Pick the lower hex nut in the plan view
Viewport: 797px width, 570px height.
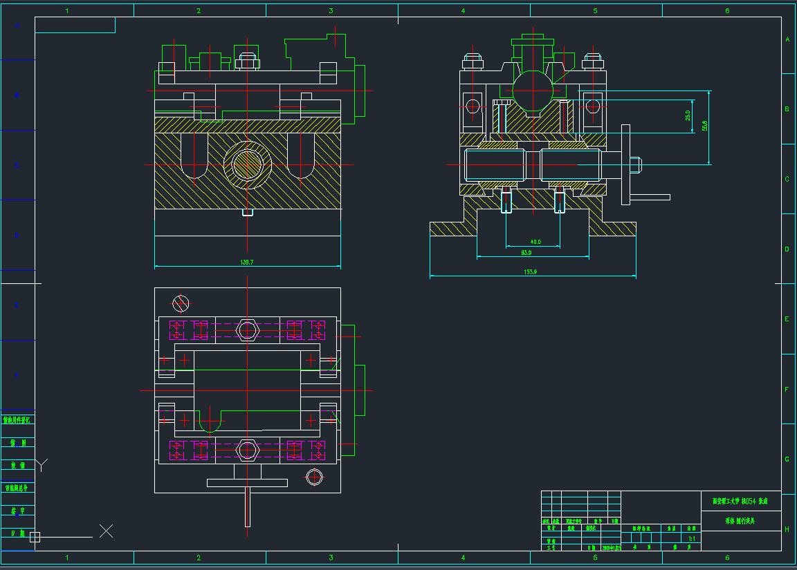(x=248, y=450)
